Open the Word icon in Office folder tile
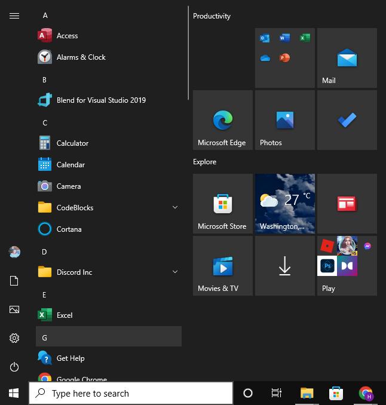 (x=285, y=38)
